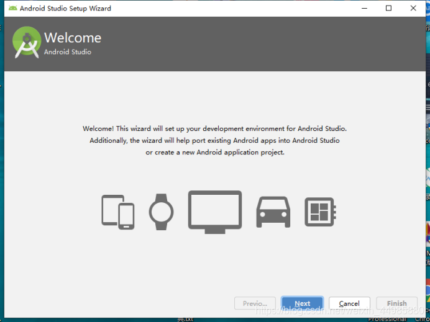Click the Android Studio compass logo

pyautogui.click(x=27, y=42)
